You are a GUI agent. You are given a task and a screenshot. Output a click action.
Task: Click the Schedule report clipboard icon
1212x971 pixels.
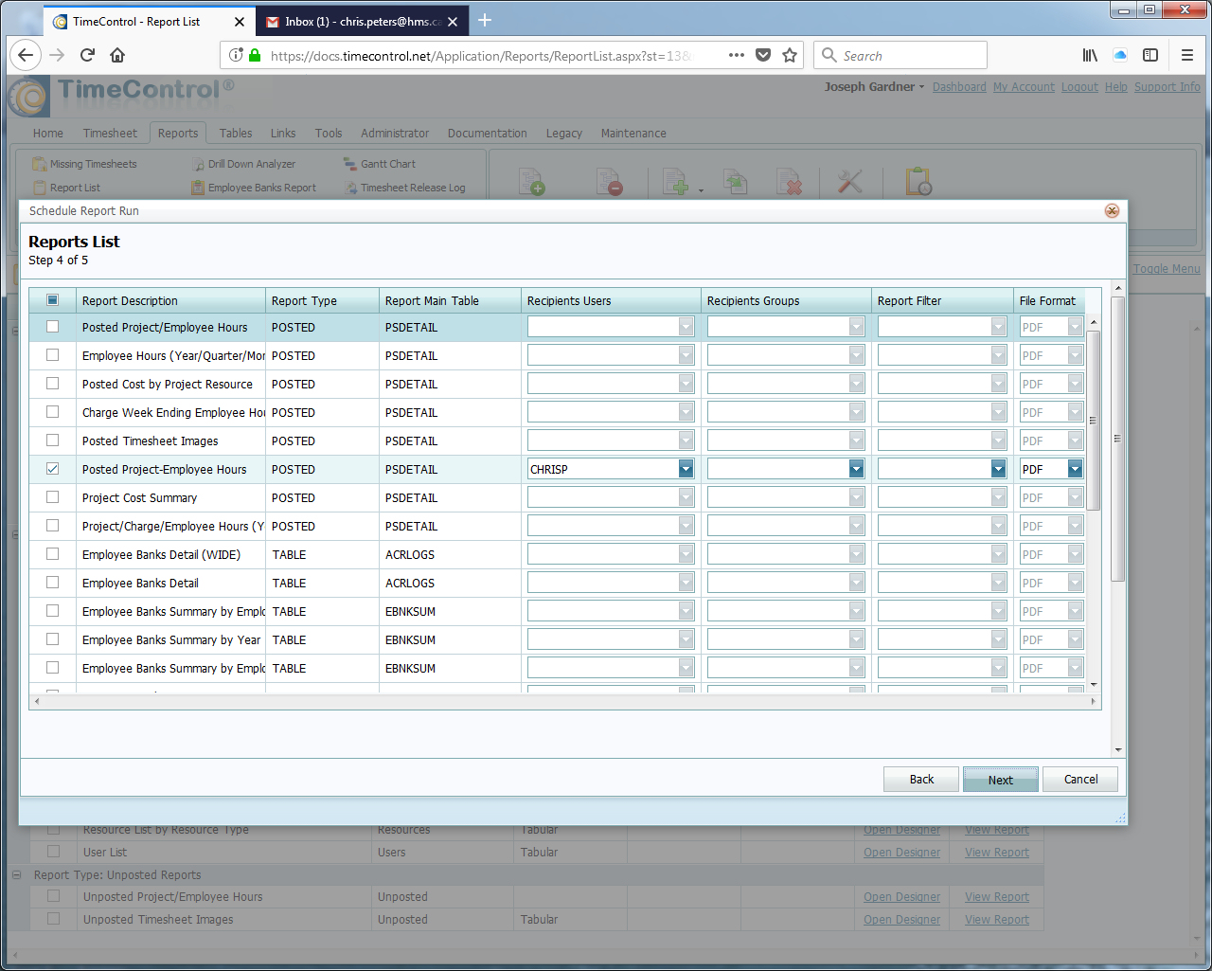pyautogui.click(x=918, y=181)
